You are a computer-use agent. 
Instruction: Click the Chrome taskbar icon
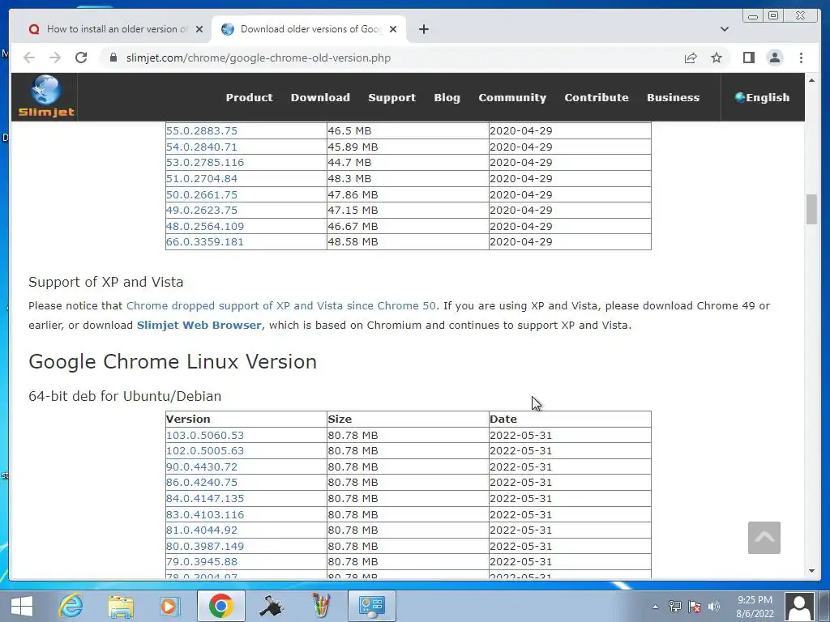point(220,606)
